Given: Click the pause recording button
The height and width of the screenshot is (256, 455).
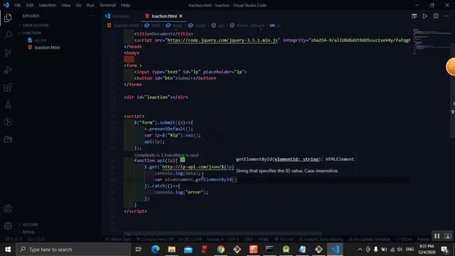Looking at the screenshot, I should coord(437,236).
